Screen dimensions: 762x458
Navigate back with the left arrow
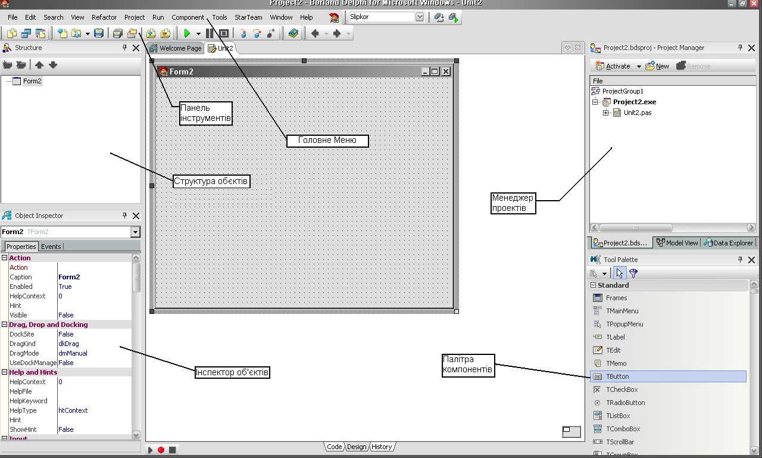coord(315,33)
